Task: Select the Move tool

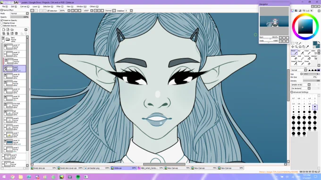Action: 293,47
